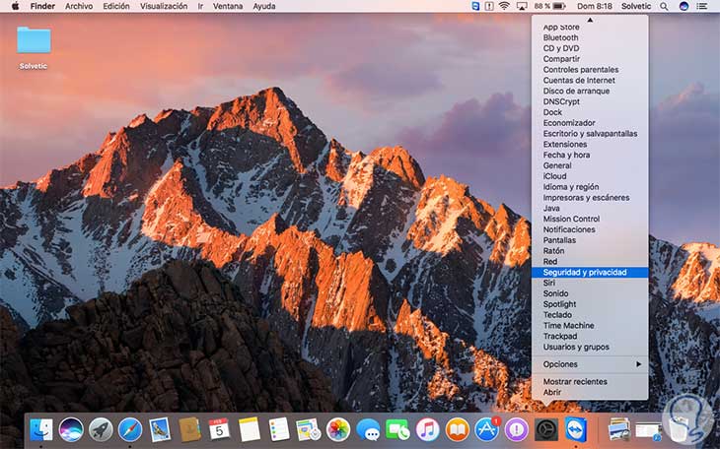Click Mostrar recientes in context menu

pos(575,381)
